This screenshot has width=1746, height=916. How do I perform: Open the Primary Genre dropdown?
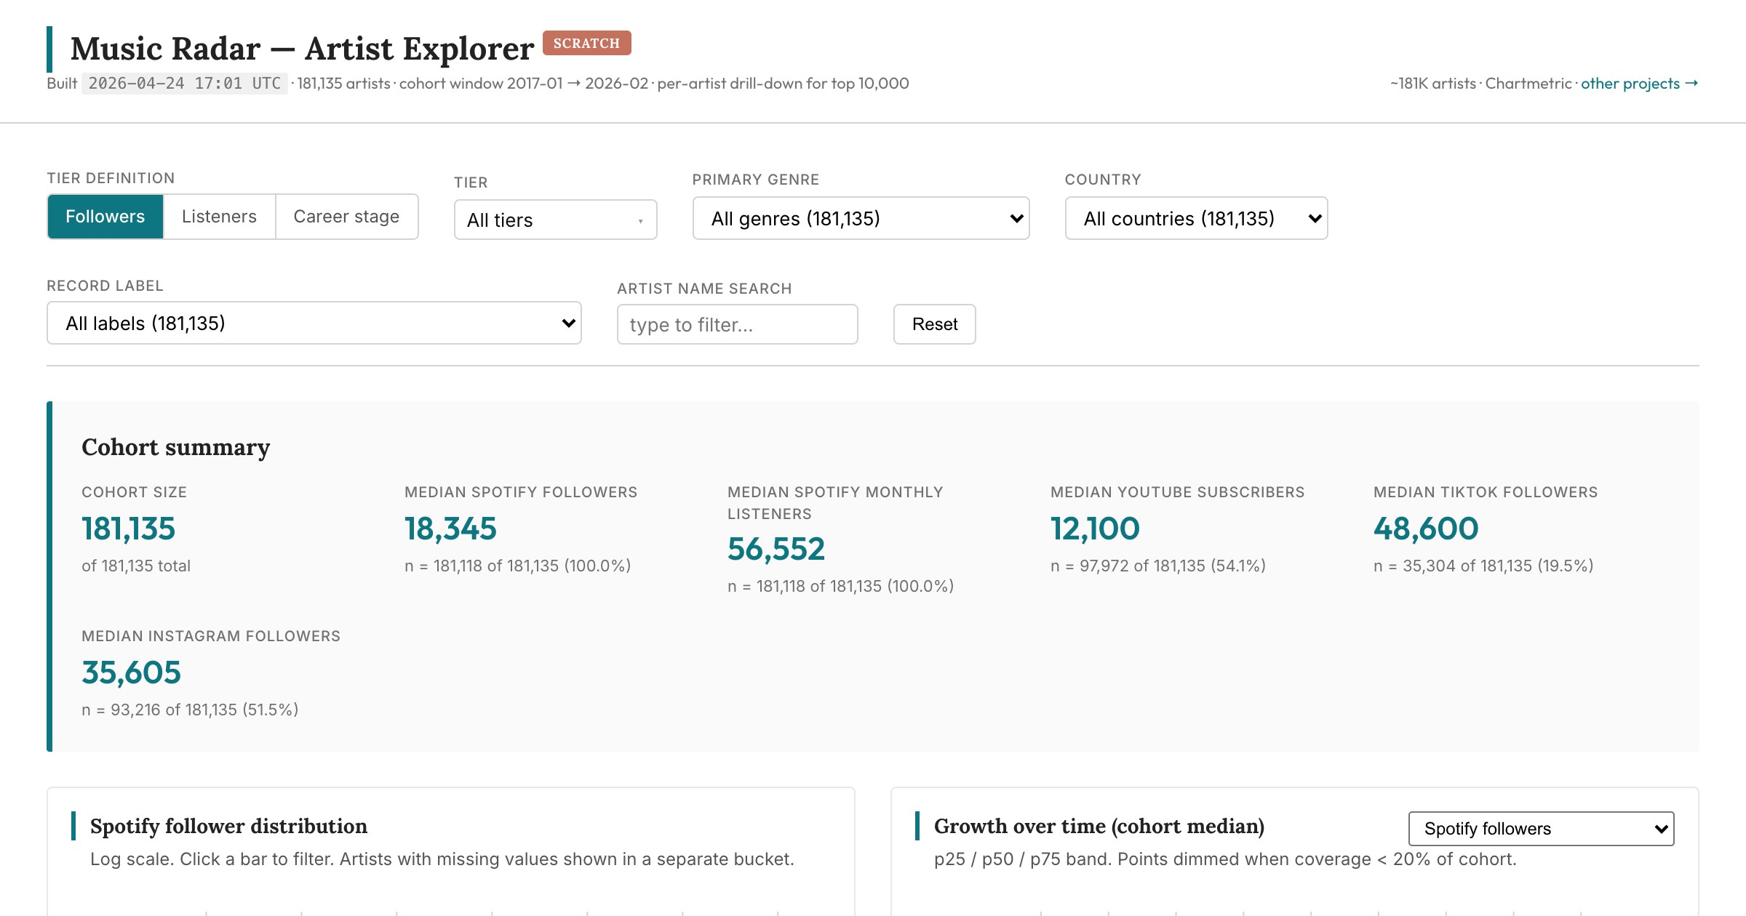click(861, 218)
